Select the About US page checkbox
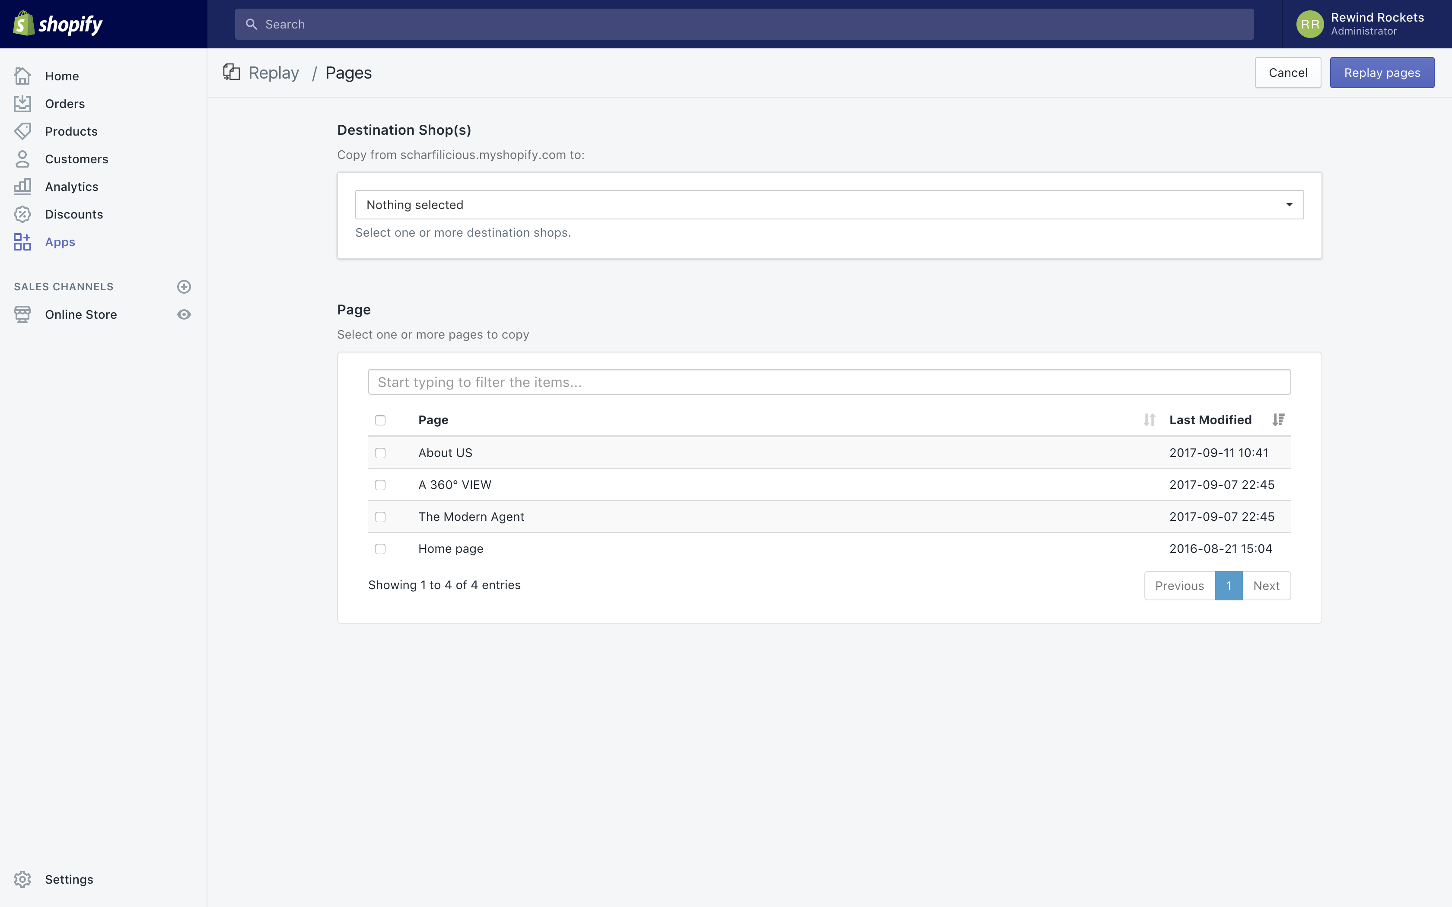The height and width of the screenshot is (907, 1452). point(380,453)
